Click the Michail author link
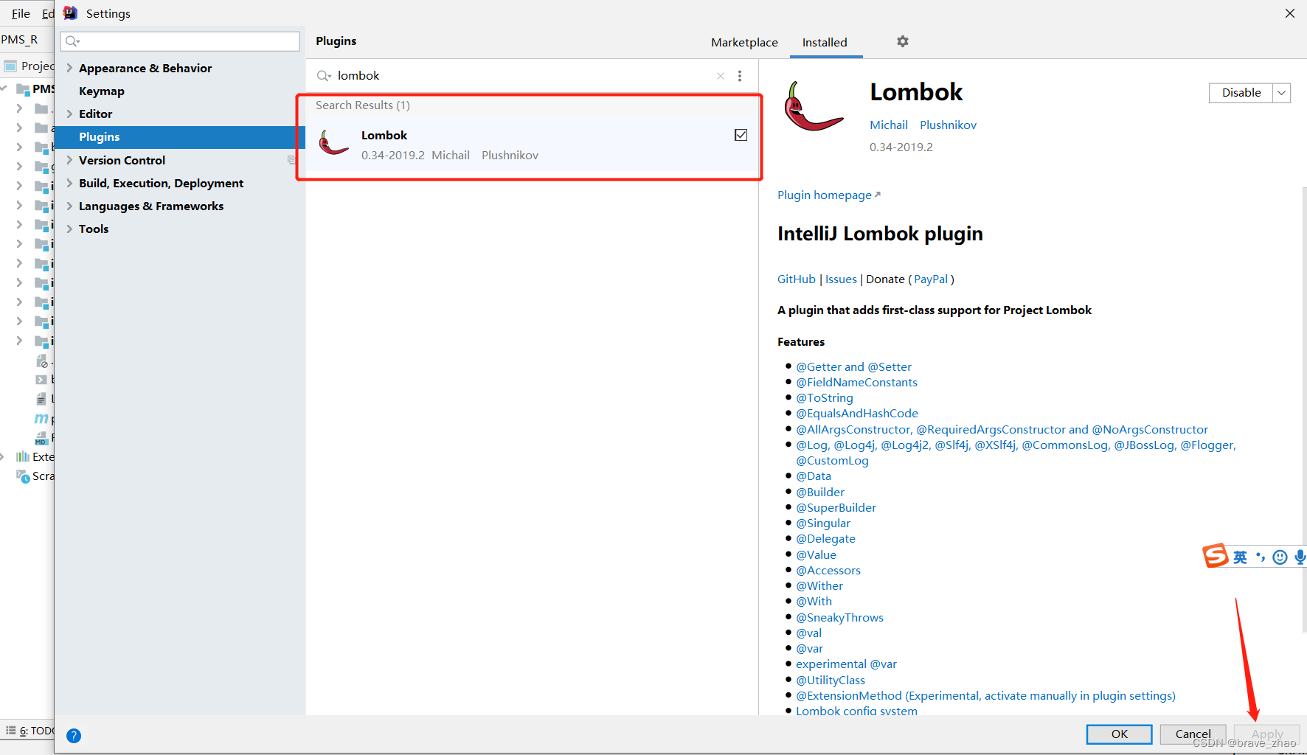1307x755 pixels. coord(889,125)
